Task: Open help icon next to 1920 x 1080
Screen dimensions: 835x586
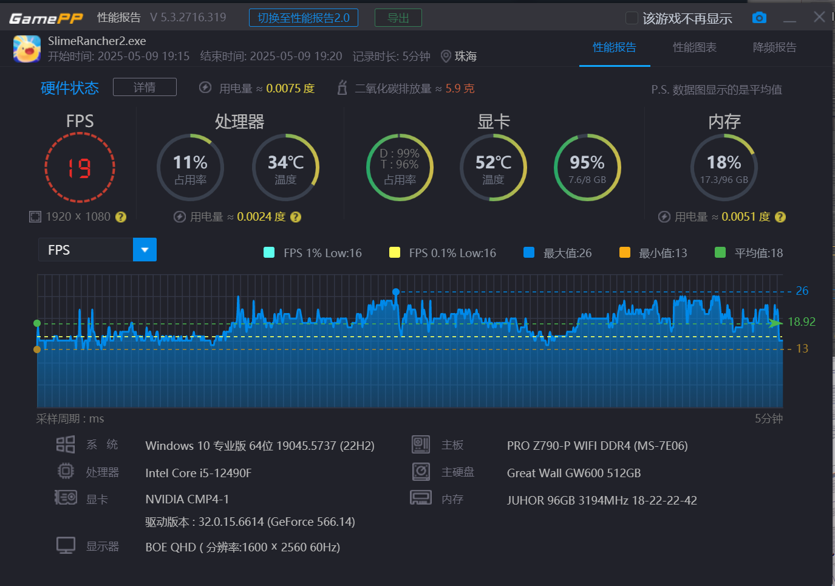Action: tap(121, 217)
